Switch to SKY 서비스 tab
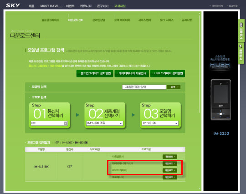The width and height of the screenshot is (246, 194). pos(167,20)
